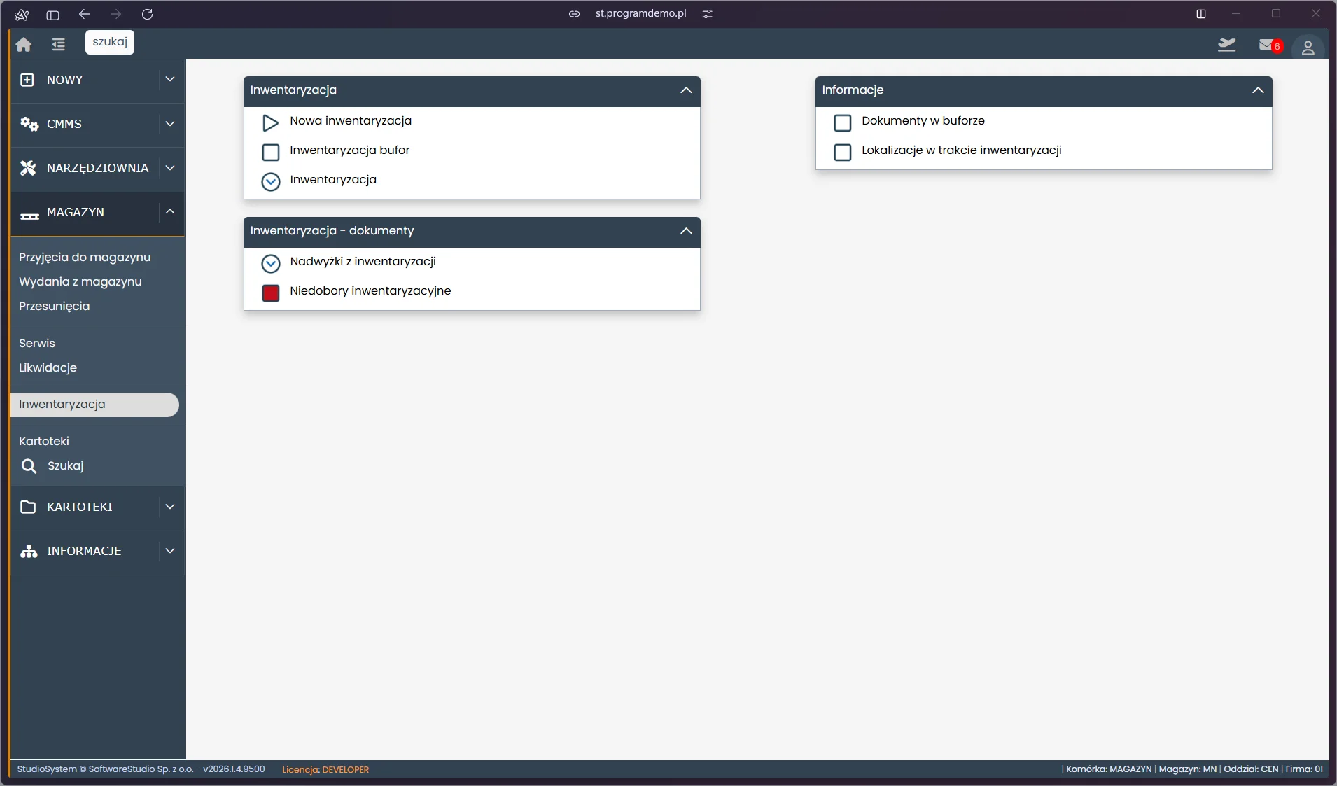Start Nowa inwentaryzacja
1337x786 pixels.
pyautogui.click(x=351, y=120)
